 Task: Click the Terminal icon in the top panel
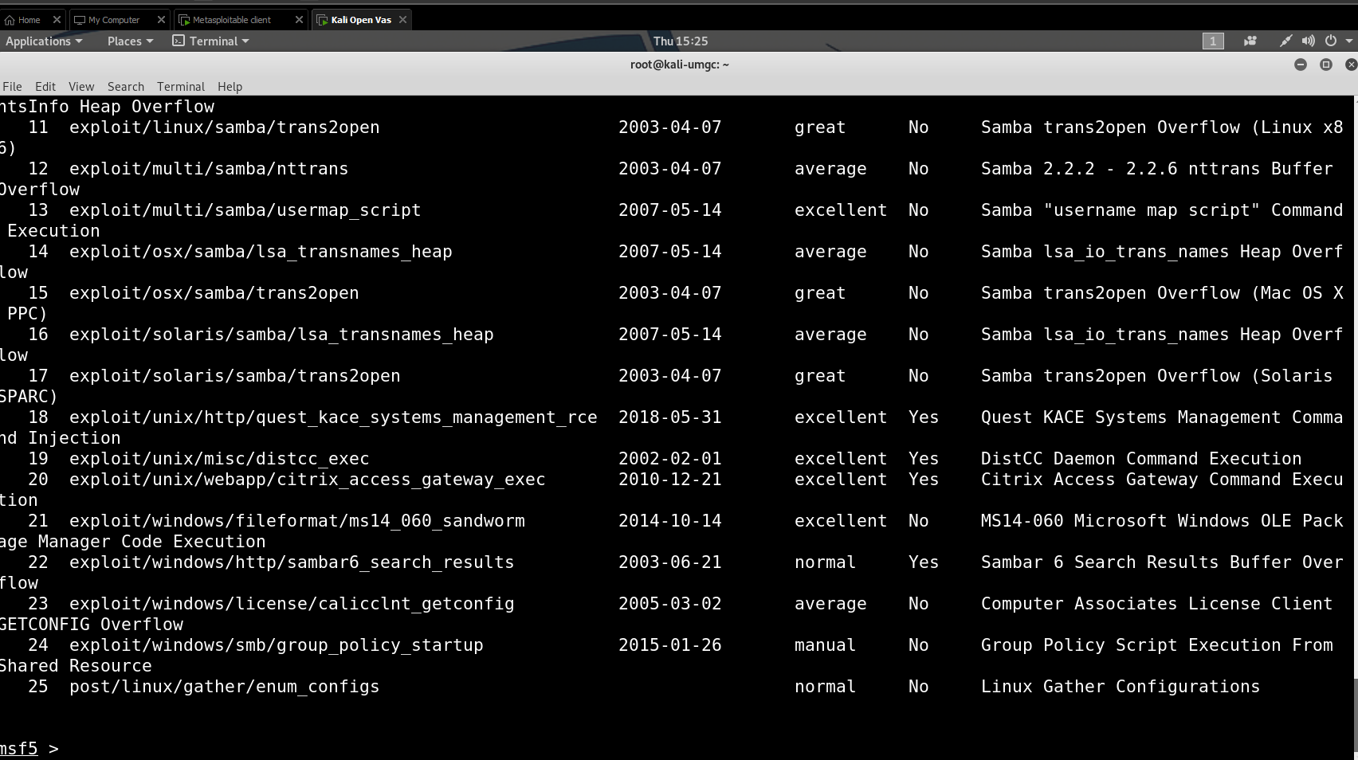click(179, 41)
